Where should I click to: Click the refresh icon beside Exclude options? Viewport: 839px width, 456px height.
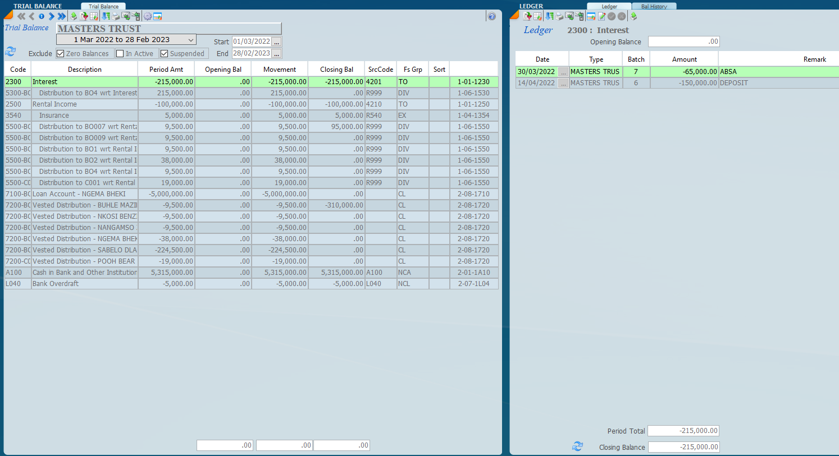tap(11, 52)
